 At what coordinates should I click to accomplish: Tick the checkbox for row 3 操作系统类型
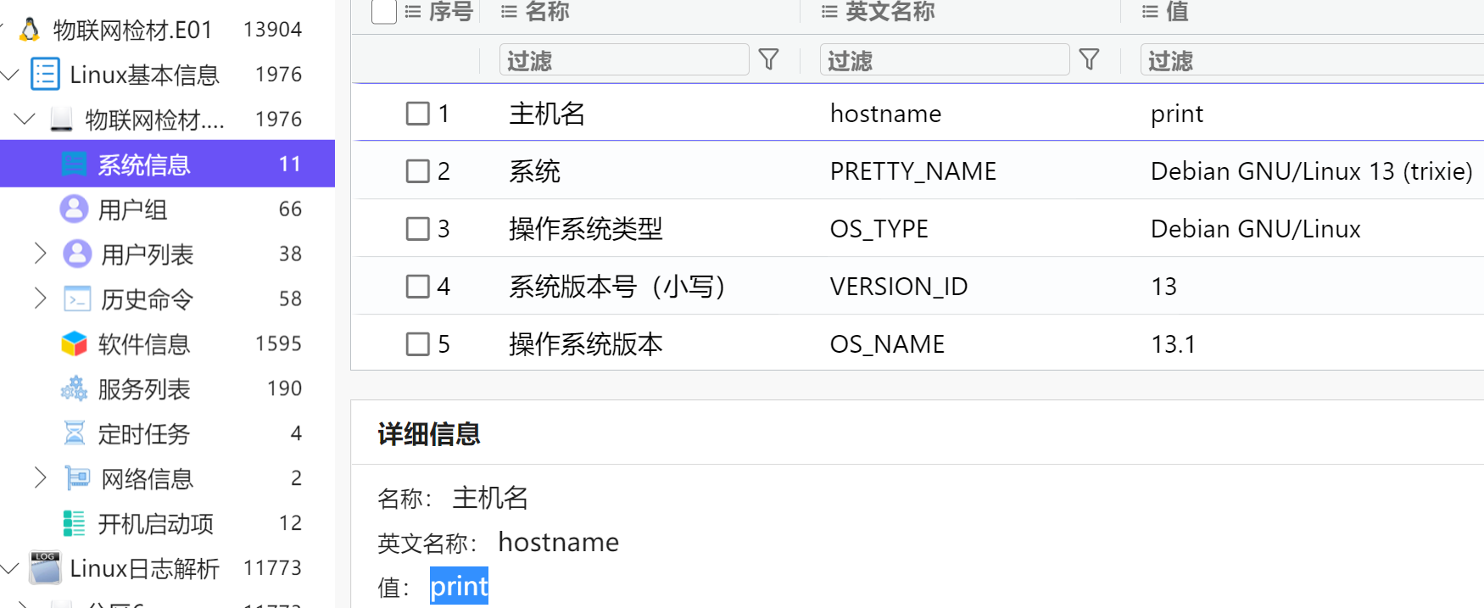click(x=417, y=229)
